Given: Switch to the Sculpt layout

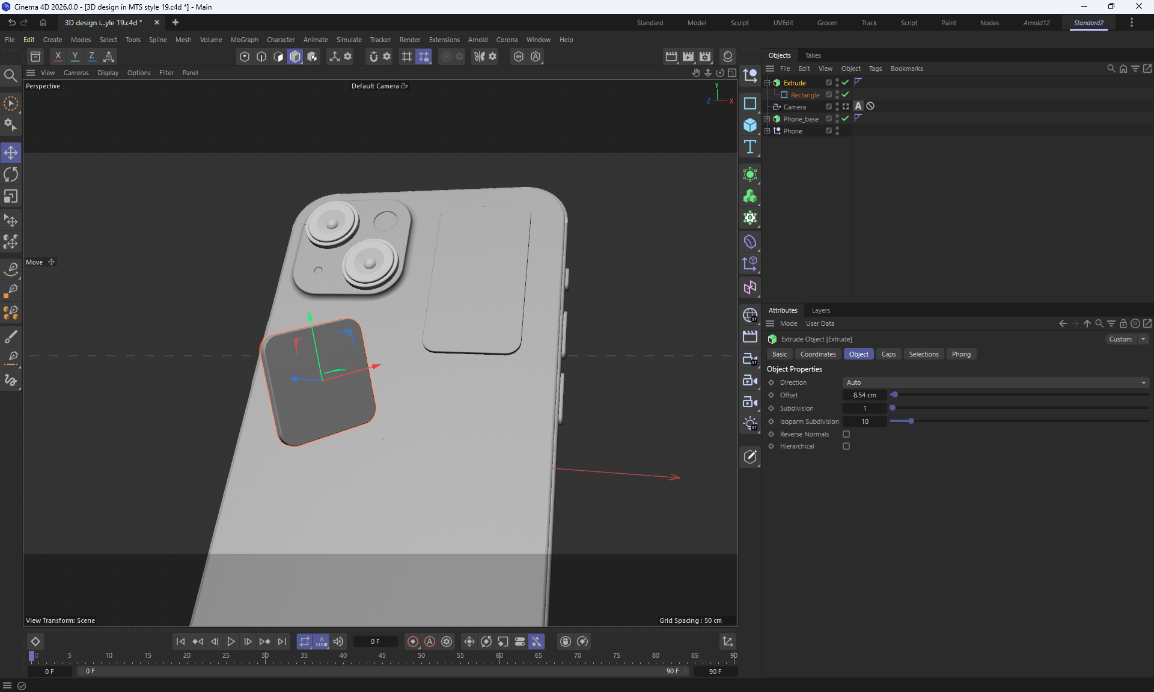Looking at the screenshot, I should [x=739, y=23].
